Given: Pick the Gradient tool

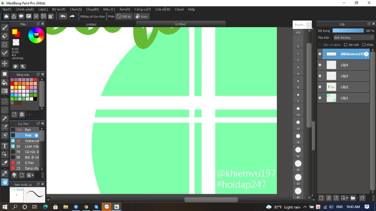Looking at the screenshot, I should pos(4,91).
